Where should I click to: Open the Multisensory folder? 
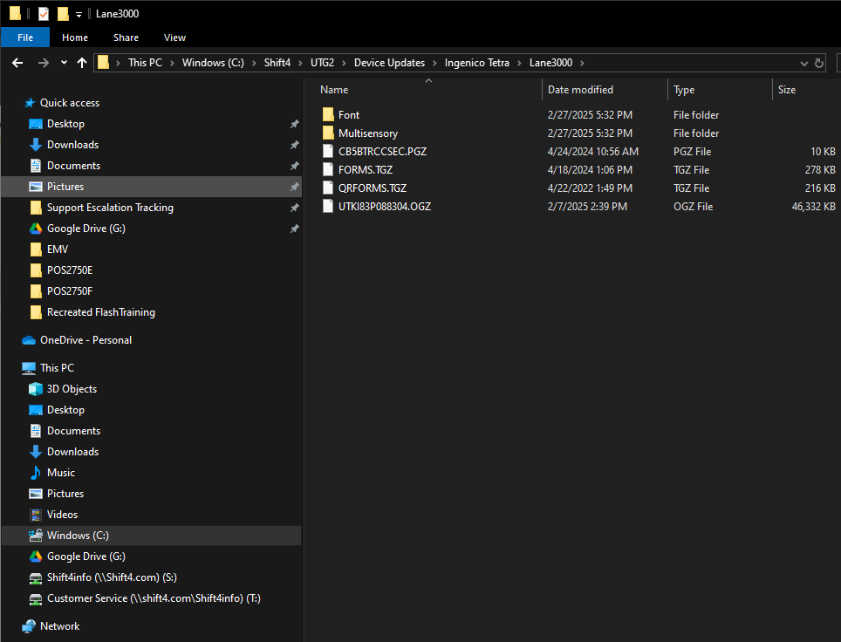coord(367,133)
